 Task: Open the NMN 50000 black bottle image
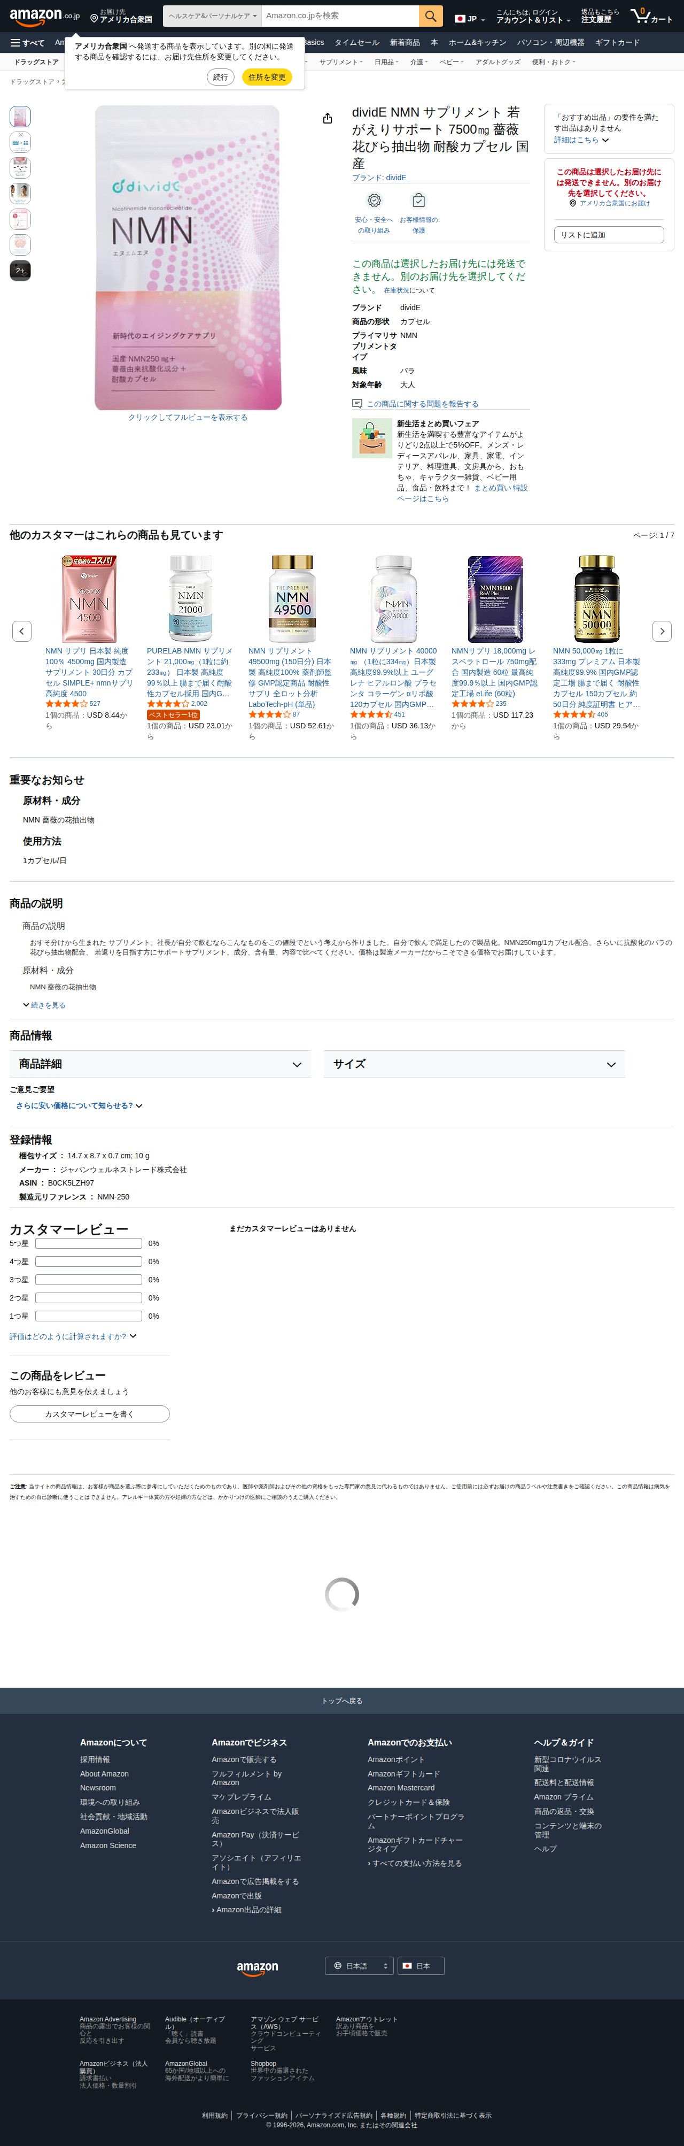[x=596, y=598]
